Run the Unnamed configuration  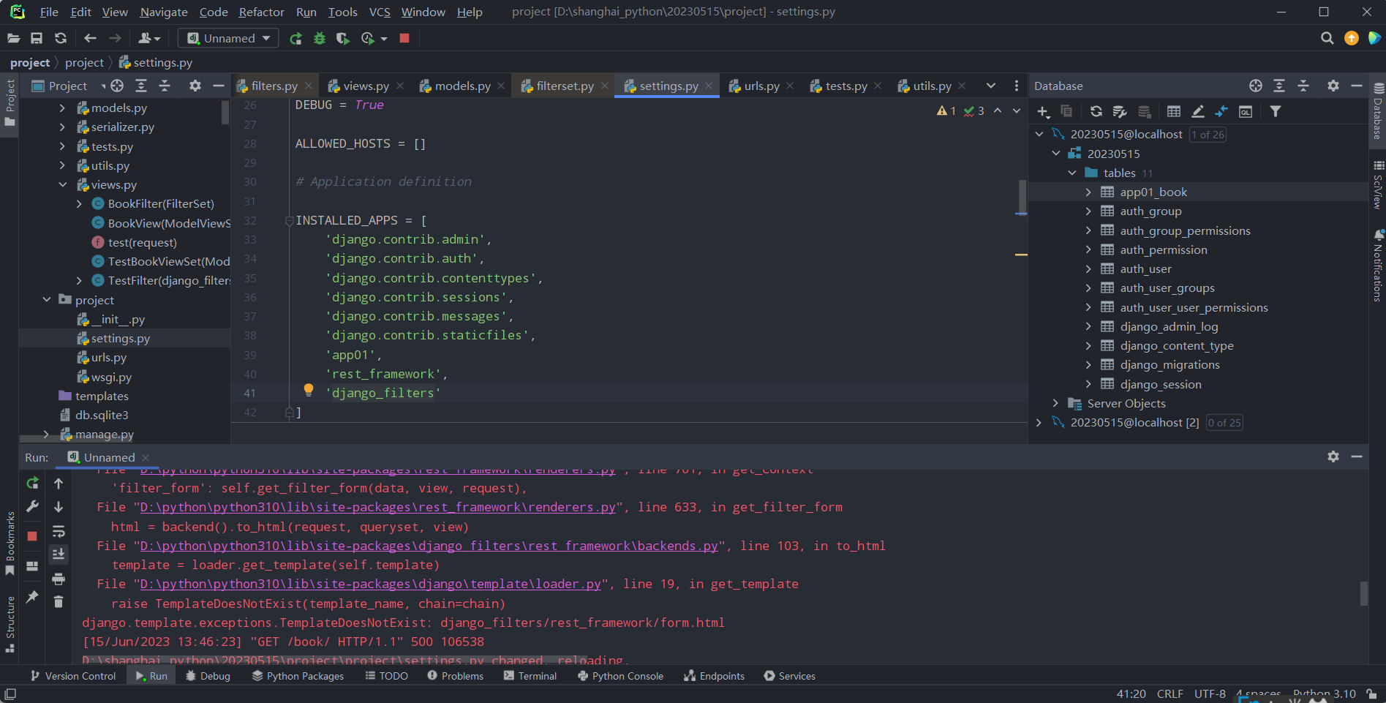pyautogui.click(x=295, y=38)
